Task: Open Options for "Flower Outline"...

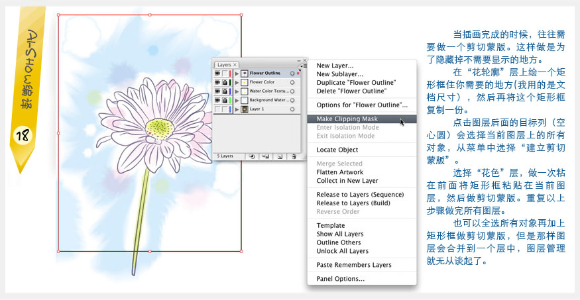Action: (362, 105)
